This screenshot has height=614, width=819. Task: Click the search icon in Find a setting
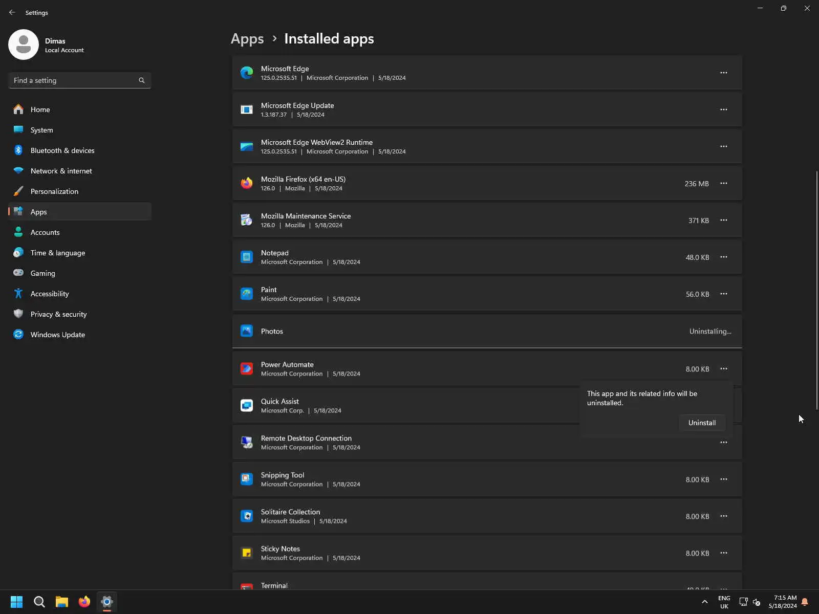click(x=142, y=80)
